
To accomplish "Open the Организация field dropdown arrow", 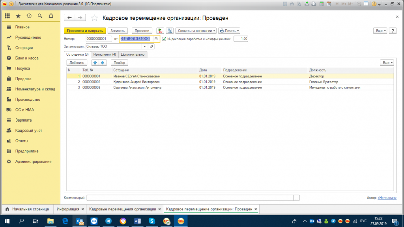I will click(145, 47).
